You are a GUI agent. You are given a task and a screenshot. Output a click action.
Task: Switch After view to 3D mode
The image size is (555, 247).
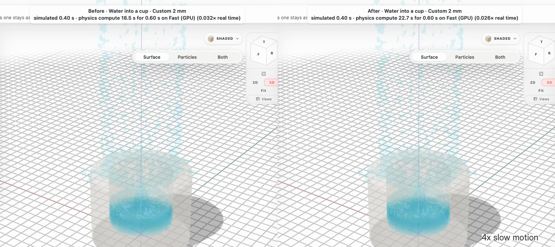548,83
